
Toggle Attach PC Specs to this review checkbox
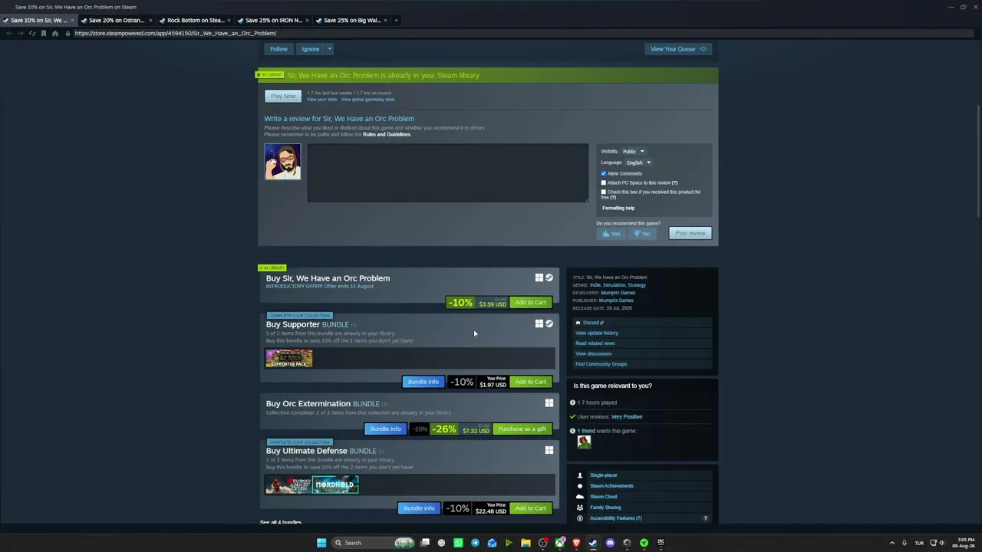point(604,183)
